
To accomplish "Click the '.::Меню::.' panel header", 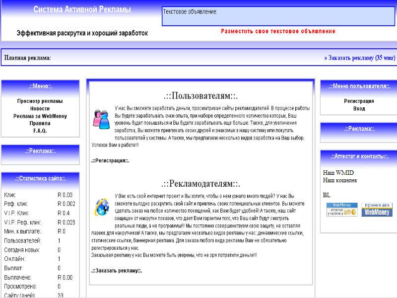I will [x=40, y=86].
